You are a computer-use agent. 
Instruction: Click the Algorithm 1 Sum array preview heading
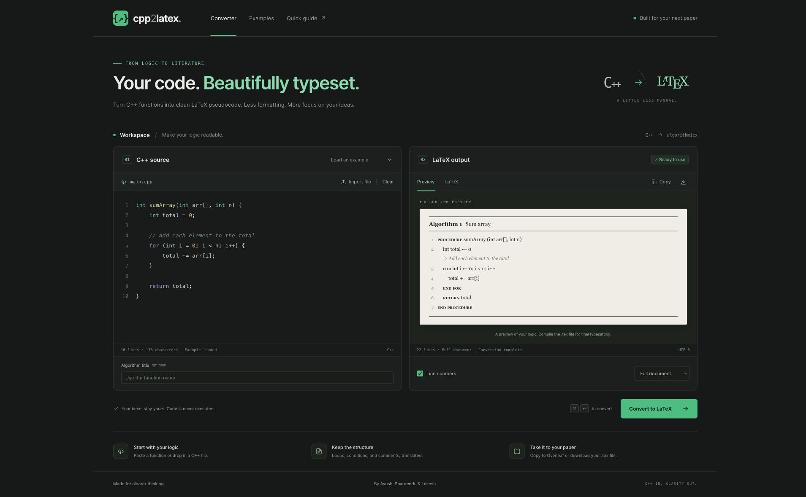pos(459,224)
